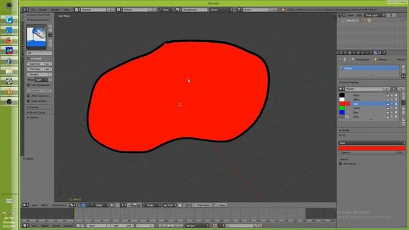Screen dimensions: 409x230
Task: Play the animation forward
Action: click(173, 226)
